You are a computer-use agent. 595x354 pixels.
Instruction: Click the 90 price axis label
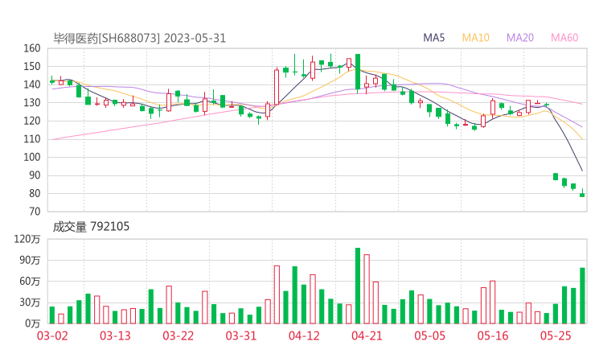(35, 175)
